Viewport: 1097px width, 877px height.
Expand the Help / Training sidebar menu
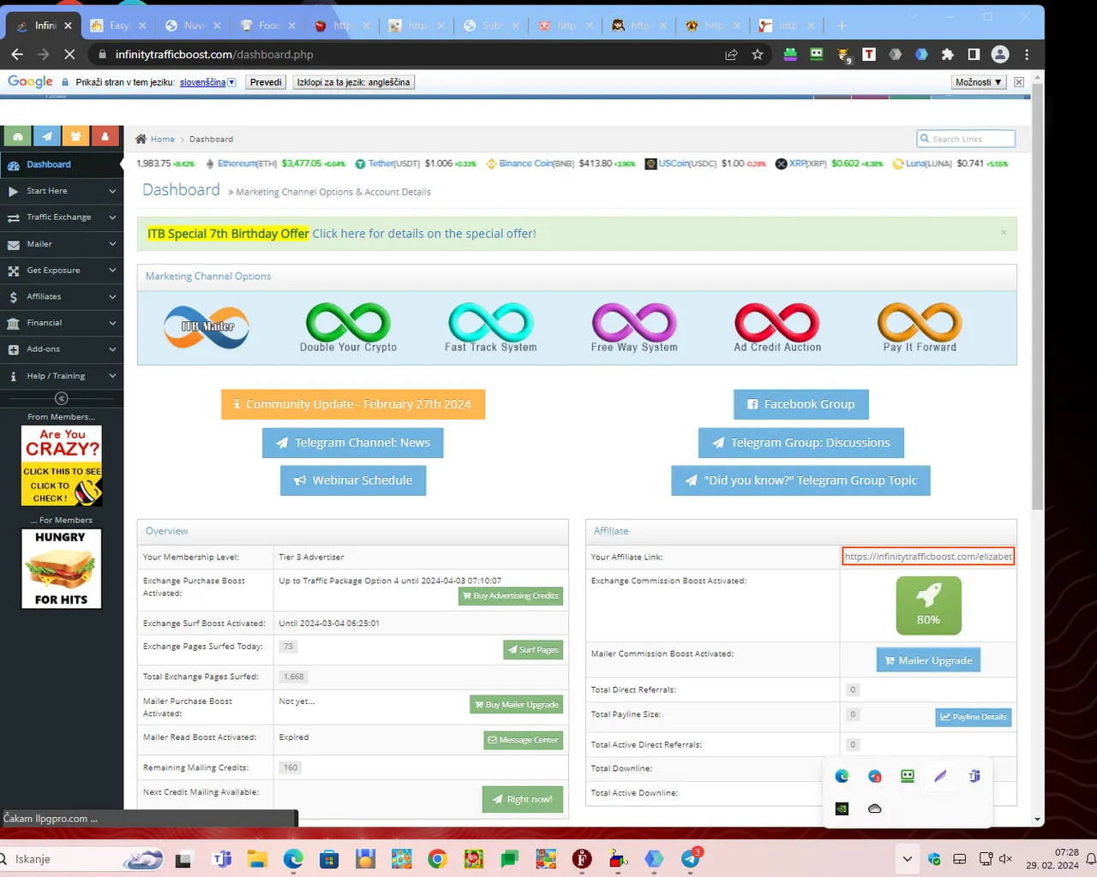[62, 376]
